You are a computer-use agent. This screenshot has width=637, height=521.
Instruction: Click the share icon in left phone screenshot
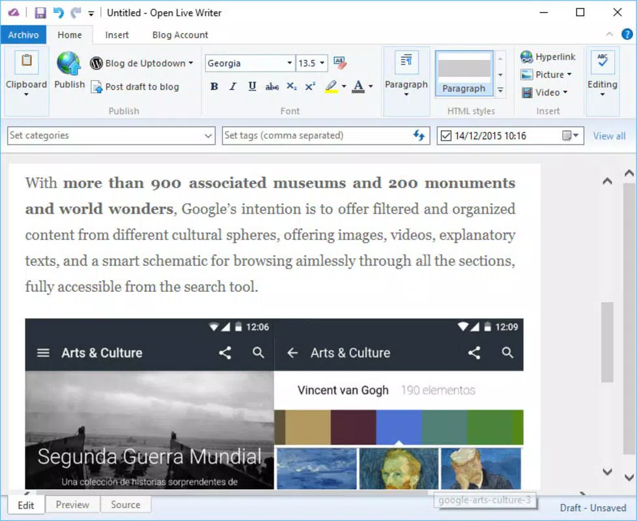coord(225,352)
